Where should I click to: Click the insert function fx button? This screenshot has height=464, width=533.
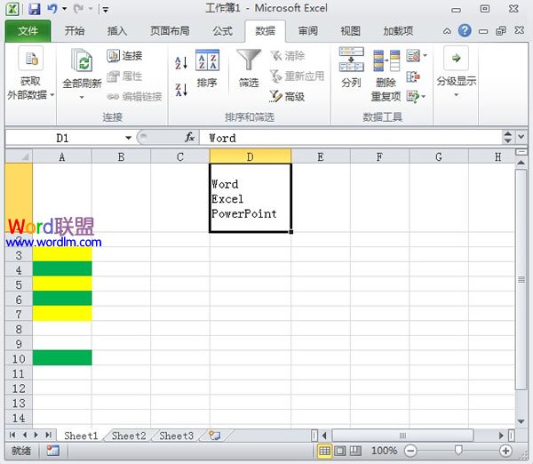pyautogui.click(x=190, y=138)
